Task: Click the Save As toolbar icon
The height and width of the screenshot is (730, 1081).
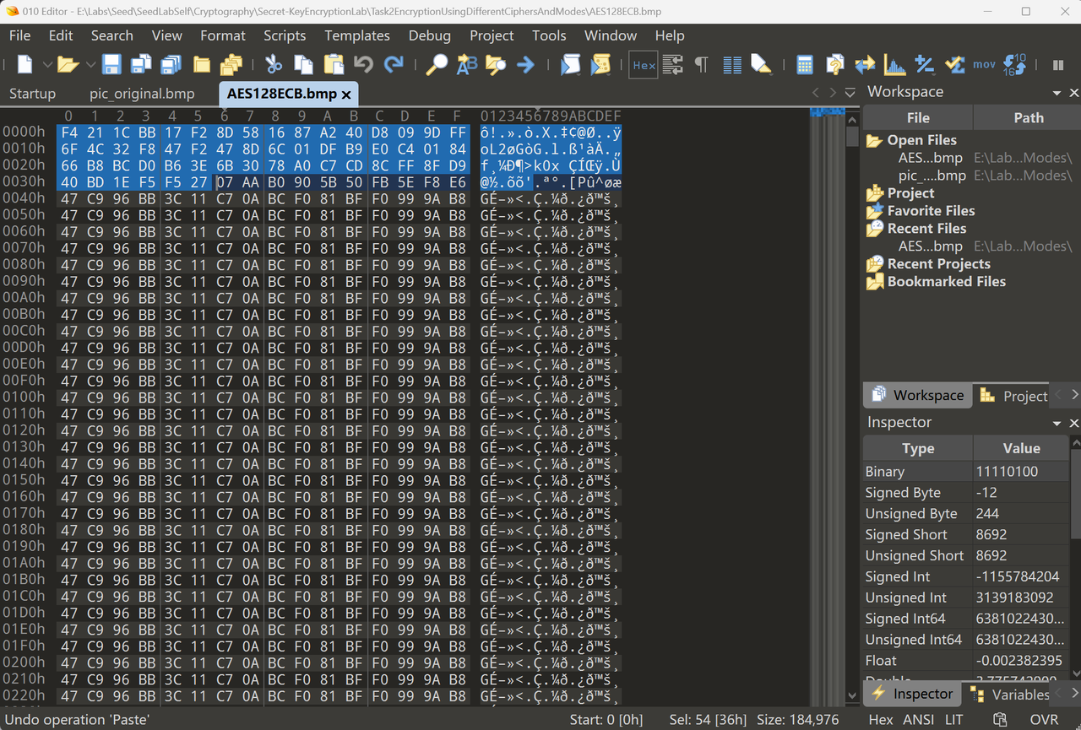Action: (x=141, y=65)
